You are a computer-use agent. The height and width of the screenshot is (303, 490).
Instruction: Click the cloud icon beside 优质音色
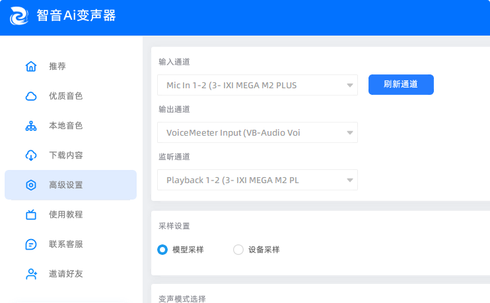click(x=31, y=96)
